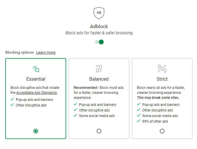This screenshot has width=197, height=149.
Task: Select the Strict radio button
Action: [x=162, y=131]
